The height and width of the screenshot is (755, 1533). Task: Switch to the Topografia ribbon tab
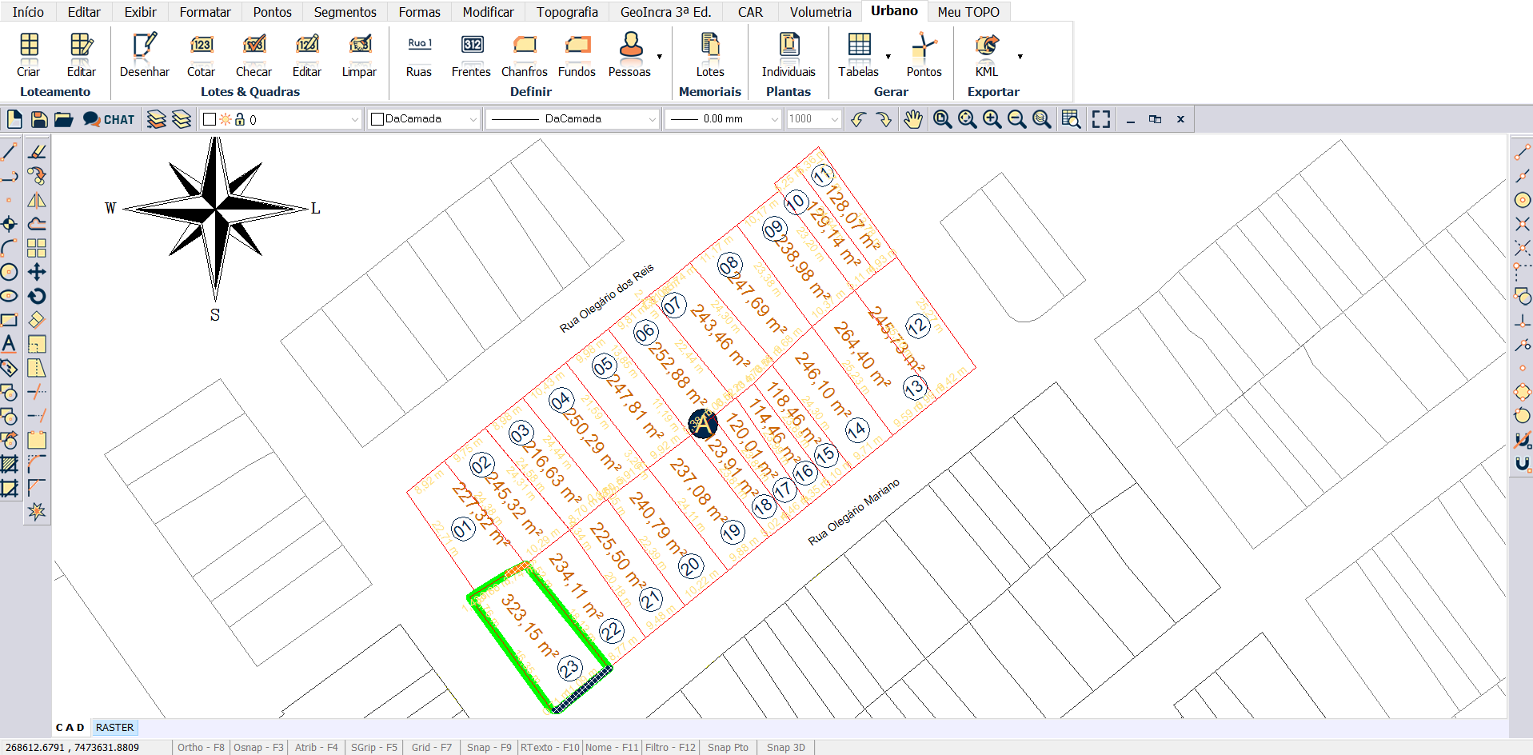pos(566,12)
